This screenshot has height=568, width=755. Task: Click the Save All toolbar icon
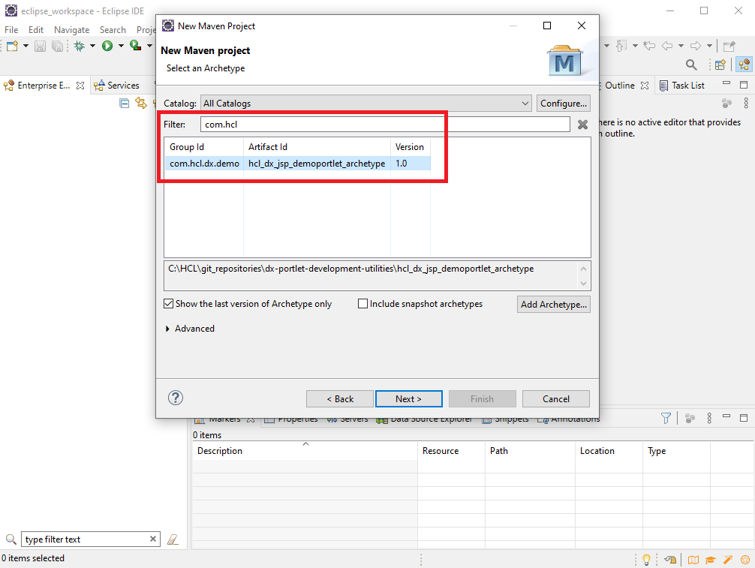click(x=57, y=47)
